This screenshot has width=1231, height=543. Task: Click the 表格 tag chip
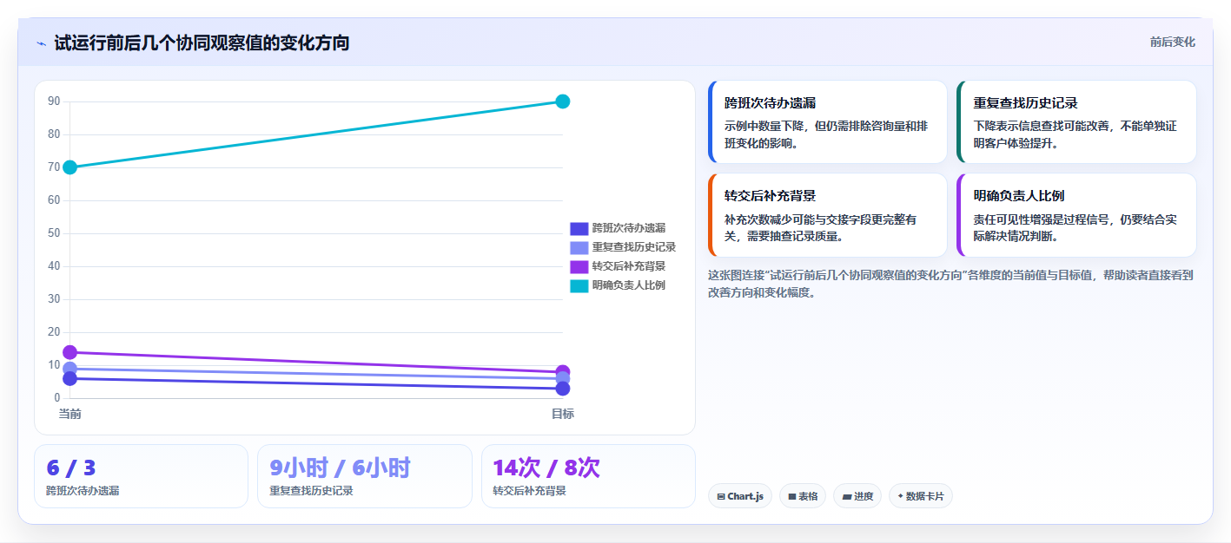click(803, 496)
